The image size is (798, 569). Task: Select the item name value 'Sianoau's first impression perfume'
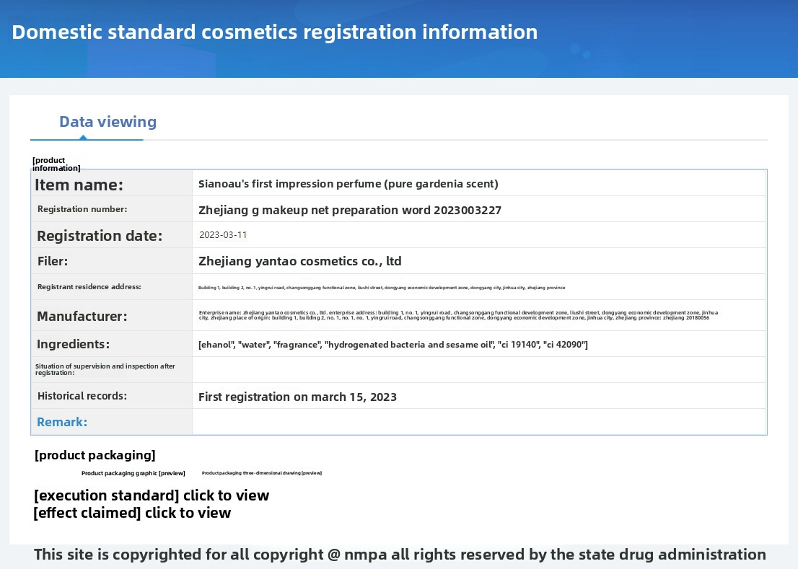[x=348, y=184]
